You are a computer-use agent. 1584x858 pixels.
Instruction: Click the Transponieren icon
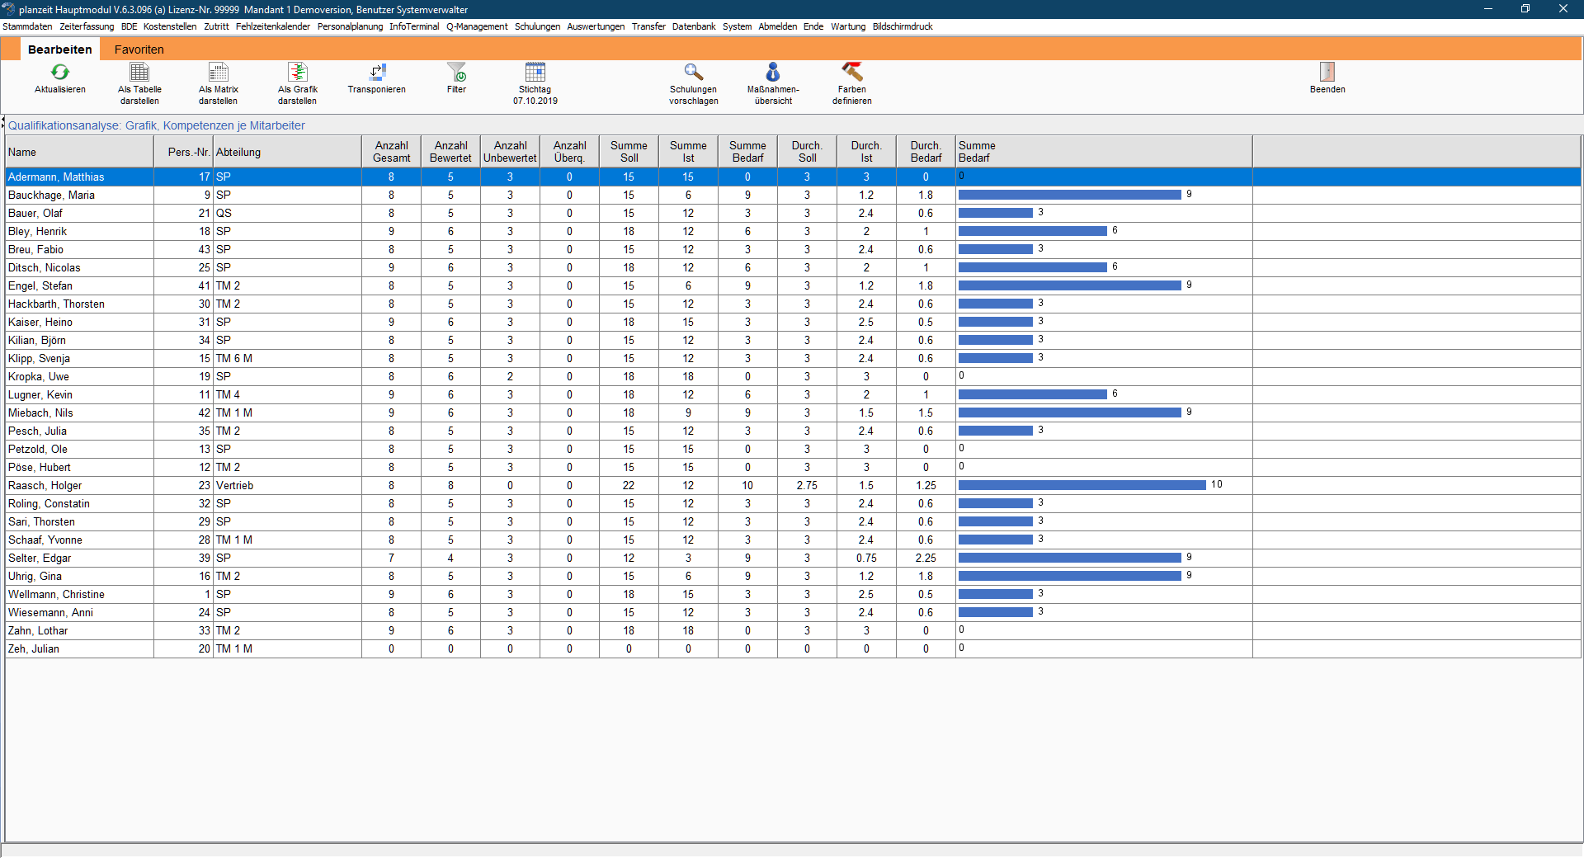tap(376, 73)
